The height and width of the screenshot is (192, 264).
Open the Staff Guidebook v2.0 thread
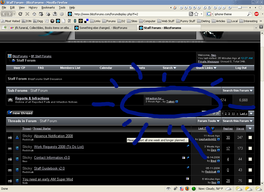(49, 169)
